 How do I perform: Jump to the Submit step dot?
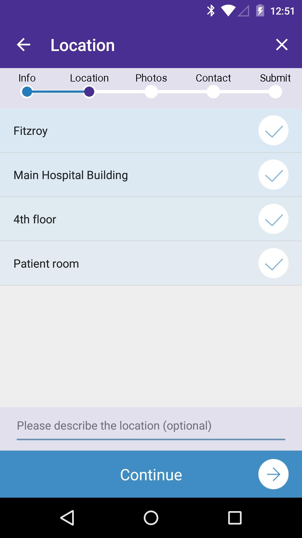[275, 92]
